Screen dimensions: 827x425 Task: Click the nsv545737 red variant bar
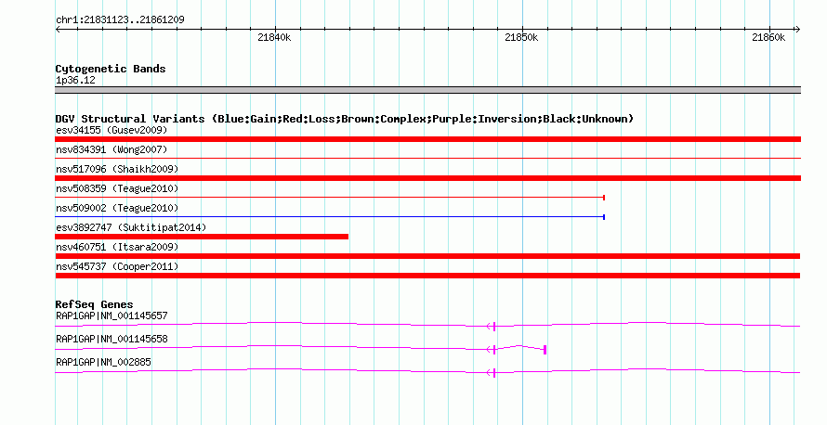coord(427,276)
